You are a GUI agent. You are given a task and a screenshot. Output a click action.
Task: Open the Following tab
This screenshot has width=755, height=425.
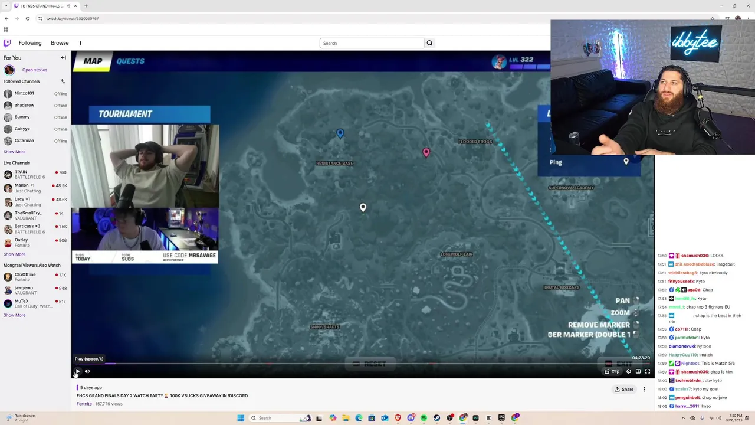click(30, 43)
